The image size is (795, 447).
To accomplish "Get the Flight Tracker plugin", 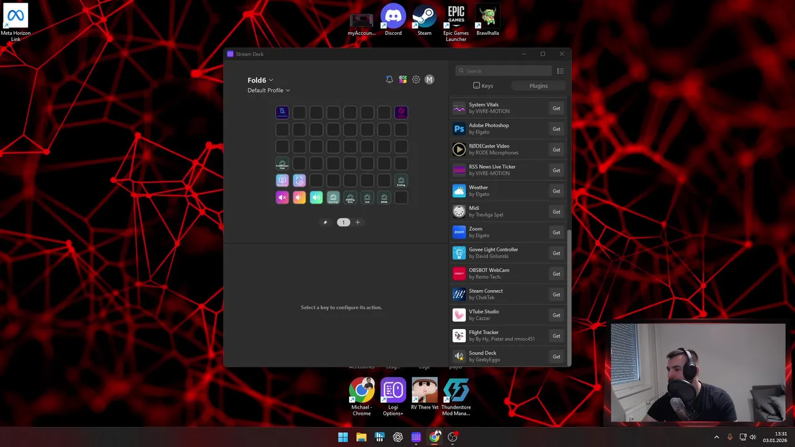I will [x=556, y=336].
